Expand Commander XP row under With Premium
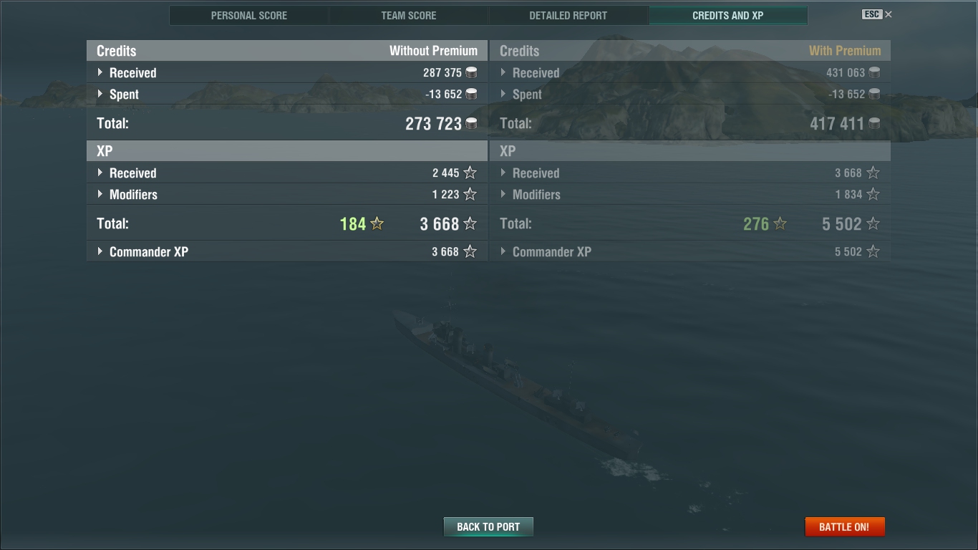The height and width of the screenshot is (550, 978). [690, 251]
